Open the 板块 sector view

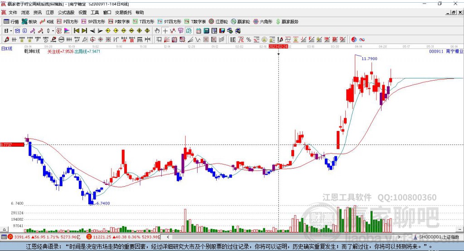coord(29,22)
